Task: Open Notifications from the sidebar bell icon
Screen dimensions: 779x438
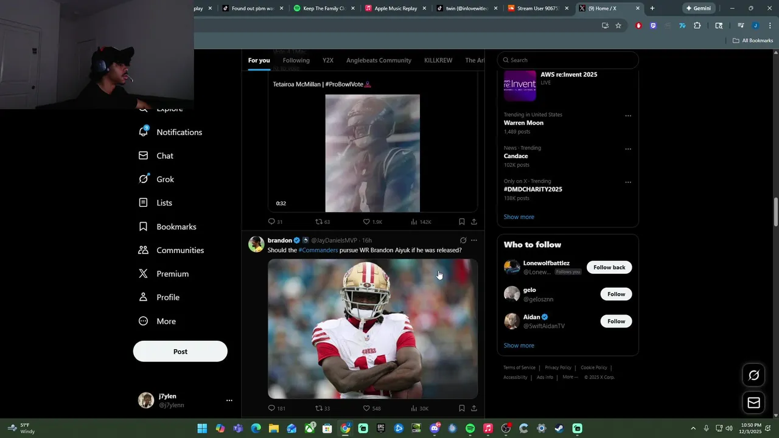Action: coord(144,132)
